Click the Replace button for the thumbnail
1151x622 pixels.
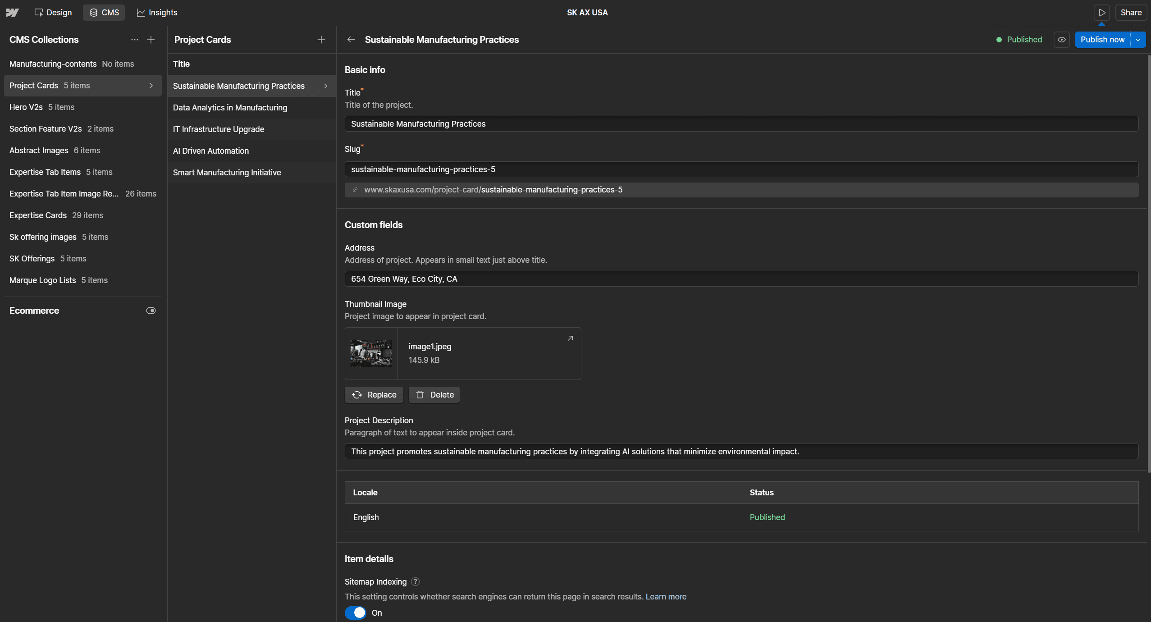click(374, 394)
